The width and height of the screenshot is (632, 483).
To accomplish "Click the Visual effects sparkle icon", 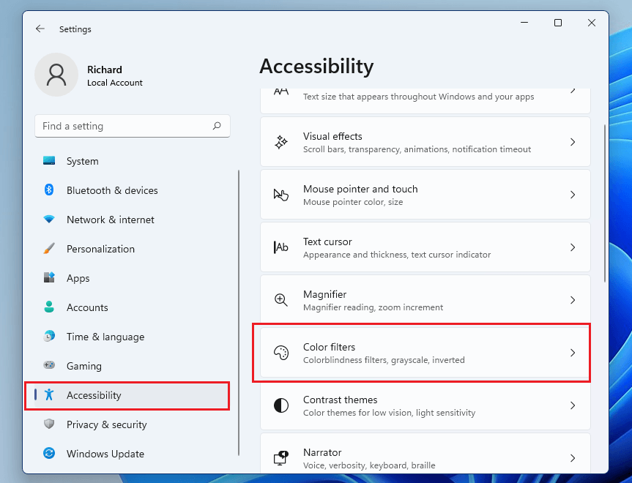I will coord(281,142).
